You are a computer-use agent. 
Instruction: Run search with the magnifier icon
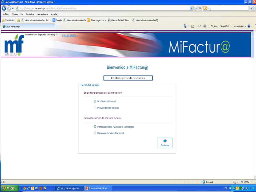[x=251, y=8]
